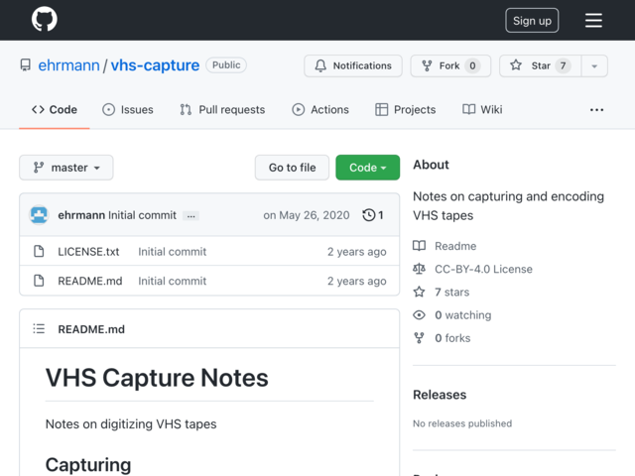
Task: Expand commit description ellipsis button
Action: coord(191,216)
